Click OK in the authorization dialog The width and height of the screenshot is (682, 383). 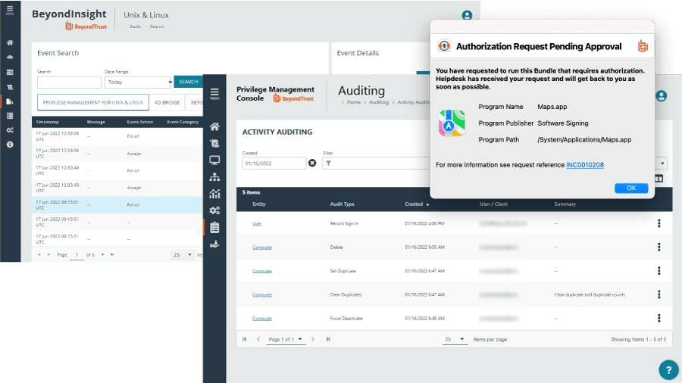[x=631, y=188]
